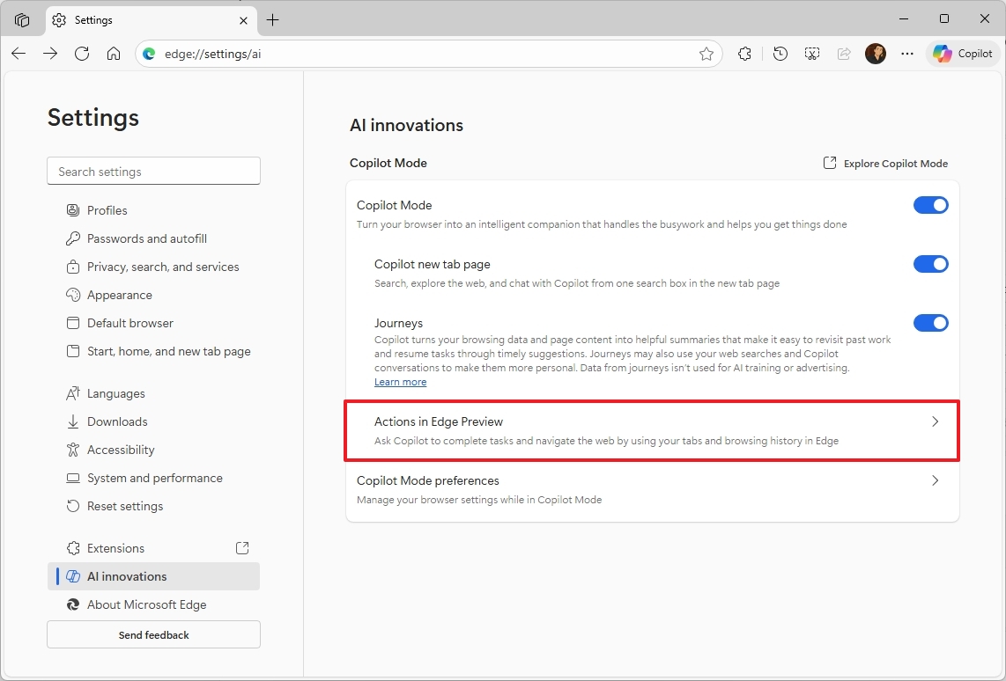Click the Search settings field
Screen dimensions: 1006x681
pyautogui.click(x=153, y=171)
